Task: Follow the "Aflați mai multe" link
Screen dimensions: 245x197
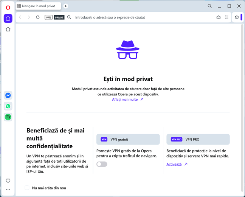Action: [125, 99]
